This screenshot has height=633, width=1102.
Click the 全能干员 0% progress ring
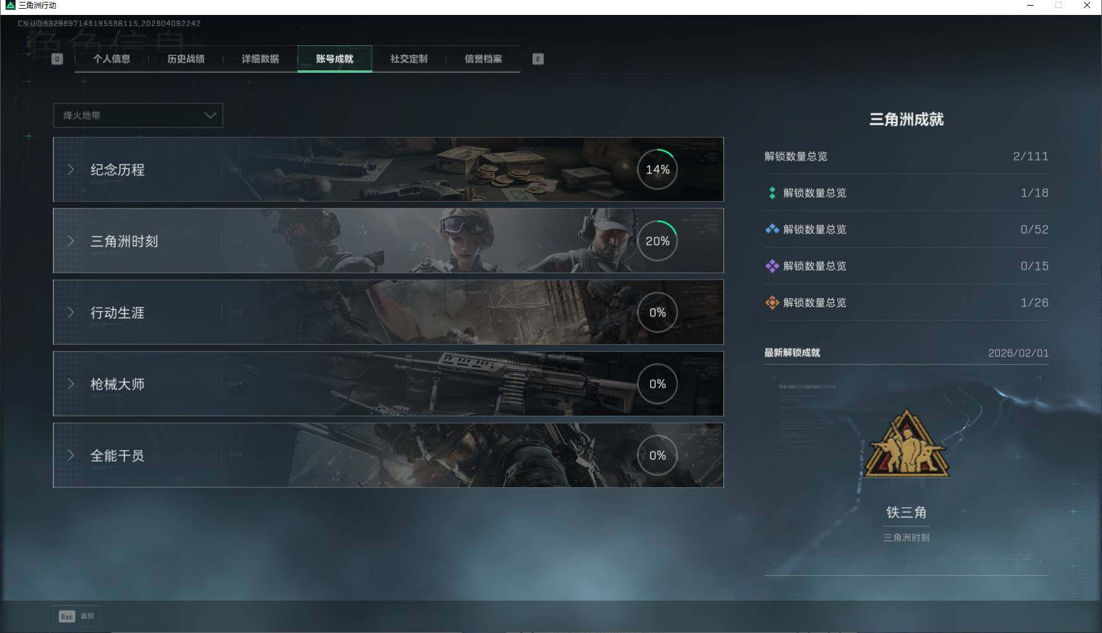tap(657, 456)
